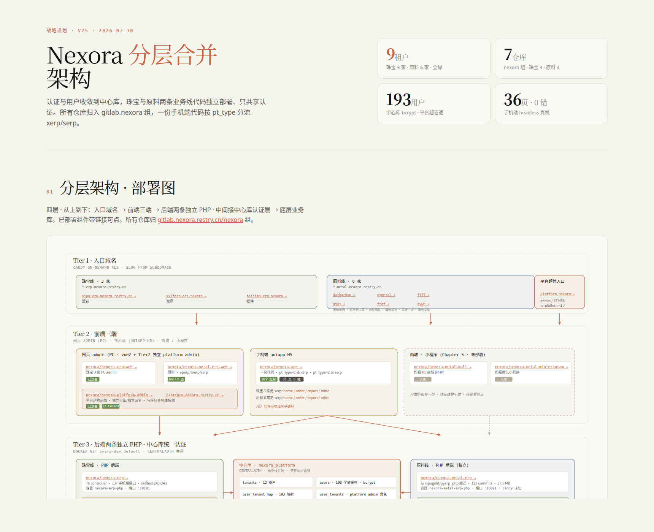This screenshot has height=532, width=654.
Task: Click the 入库 badge under nexora-metal-mall
Action: [x=423, y=379]
